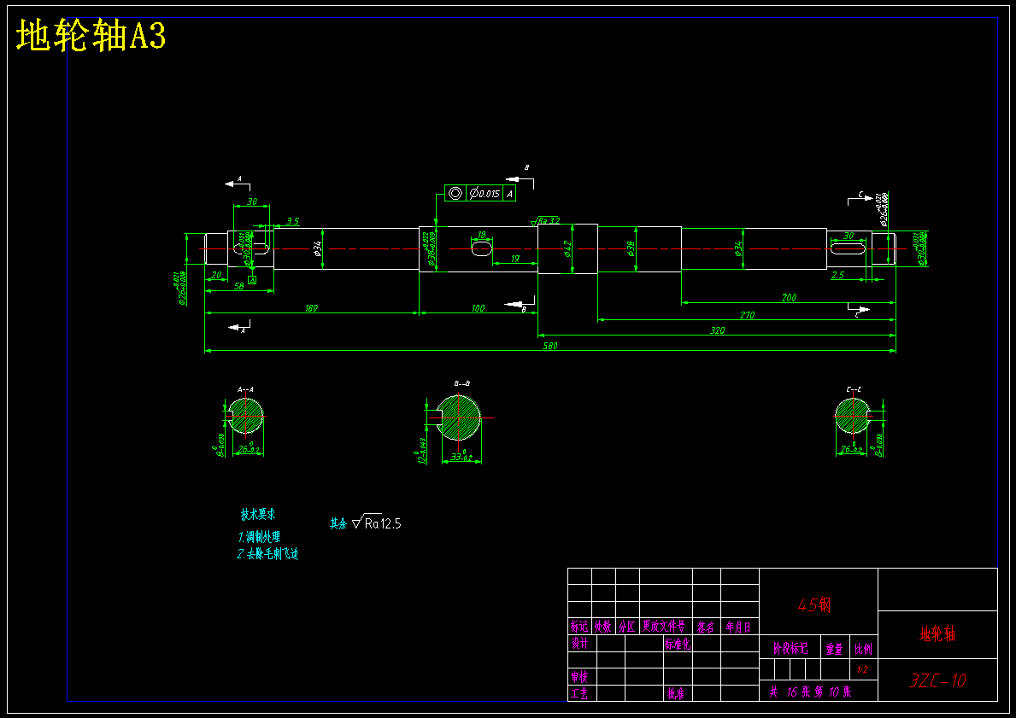Select the '比例' title block cell
This screenshot has width=1016, height=718.
(863, 648)
